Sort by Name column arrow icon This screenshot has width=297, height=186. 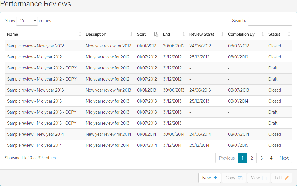[80, 34]
